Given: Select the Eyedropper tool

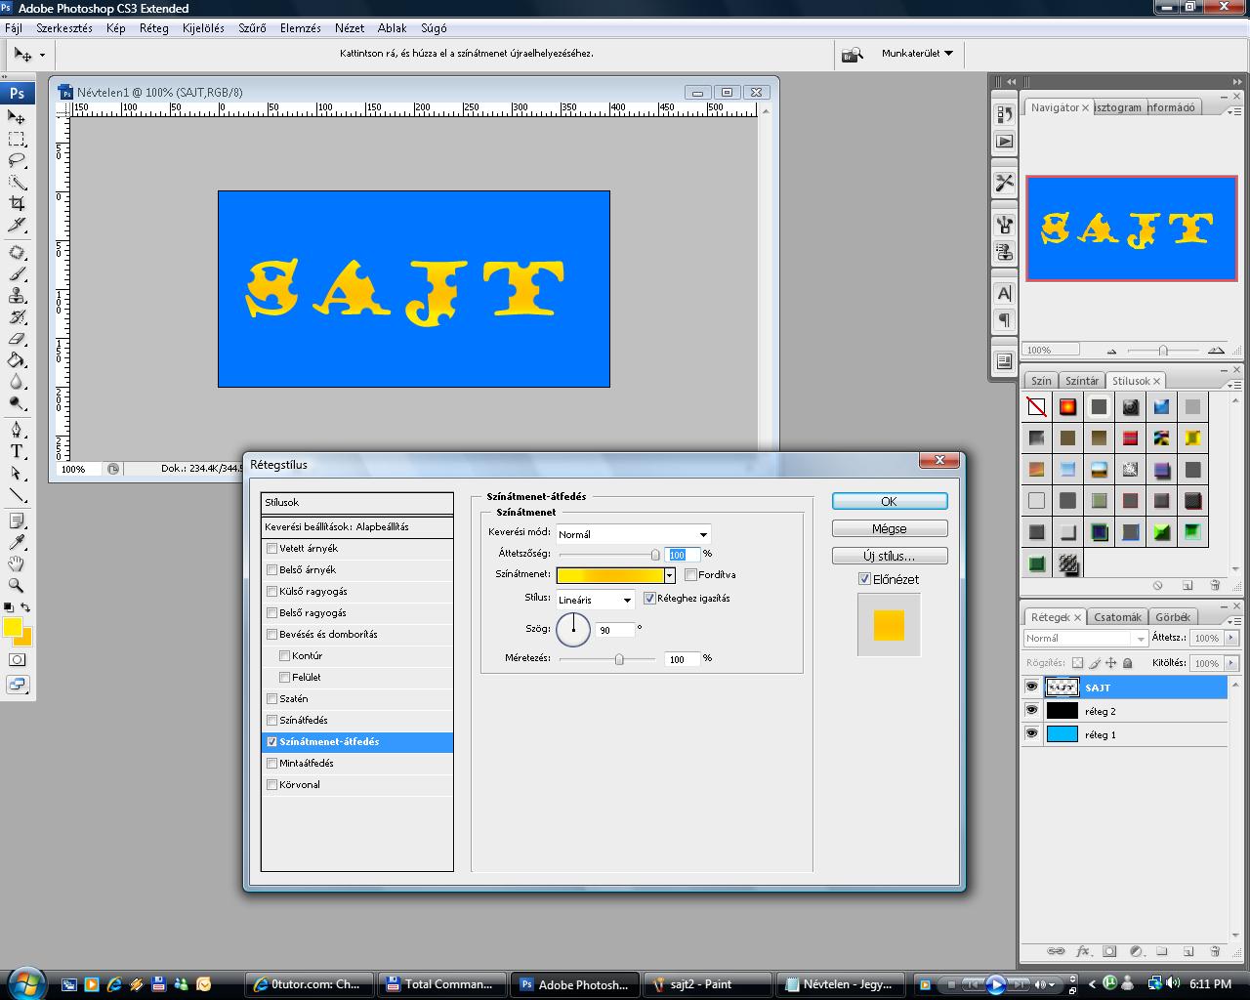Looking at the screenshot, I should pos(17,542).
